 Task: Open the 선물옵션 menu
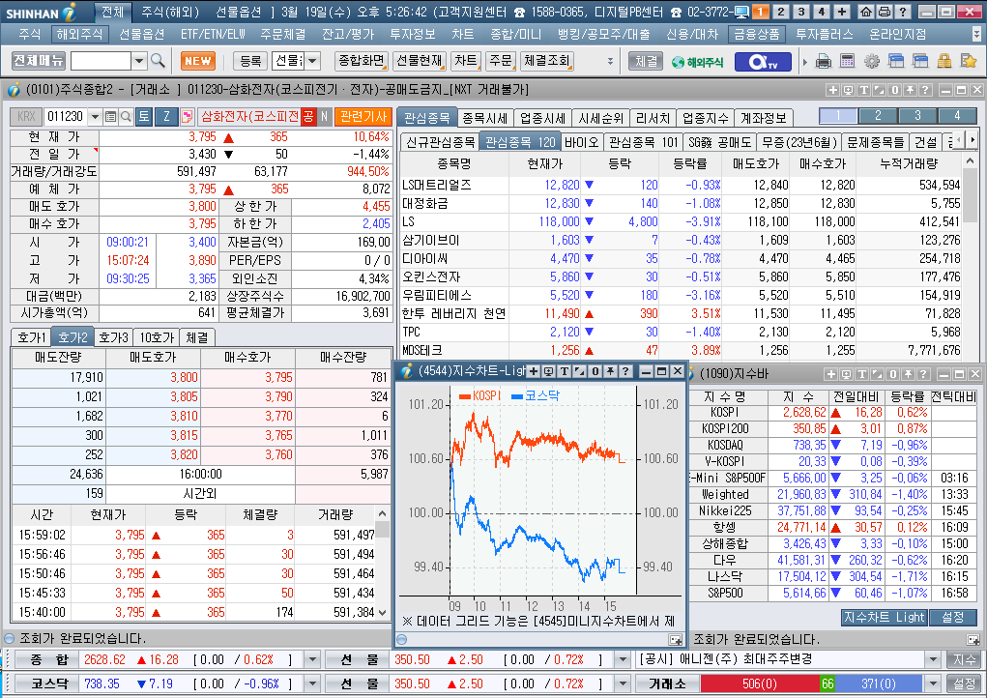click(142, 34)
